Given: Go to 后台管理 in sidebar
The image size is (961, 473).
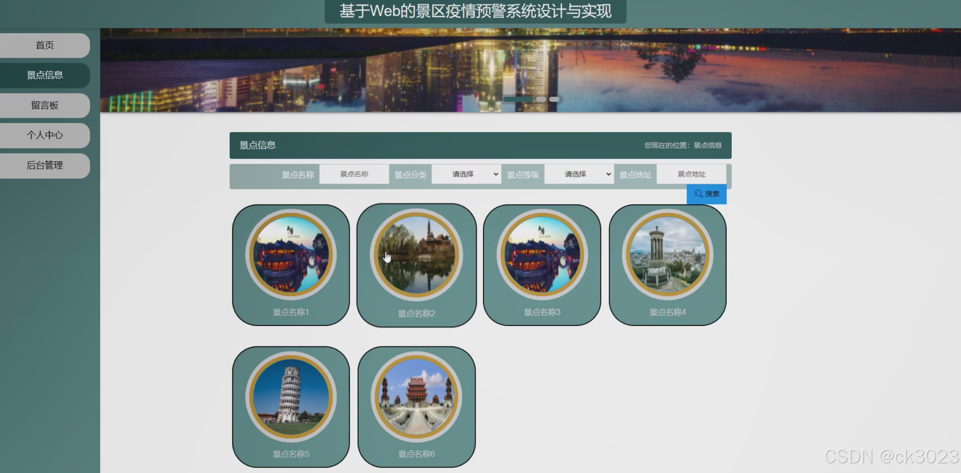Looking at the screenshot, I should [45, 165].
